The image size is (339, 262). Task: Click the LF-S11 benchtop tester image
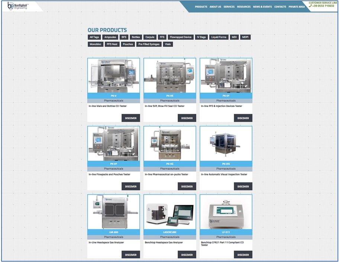coord(226,211)
